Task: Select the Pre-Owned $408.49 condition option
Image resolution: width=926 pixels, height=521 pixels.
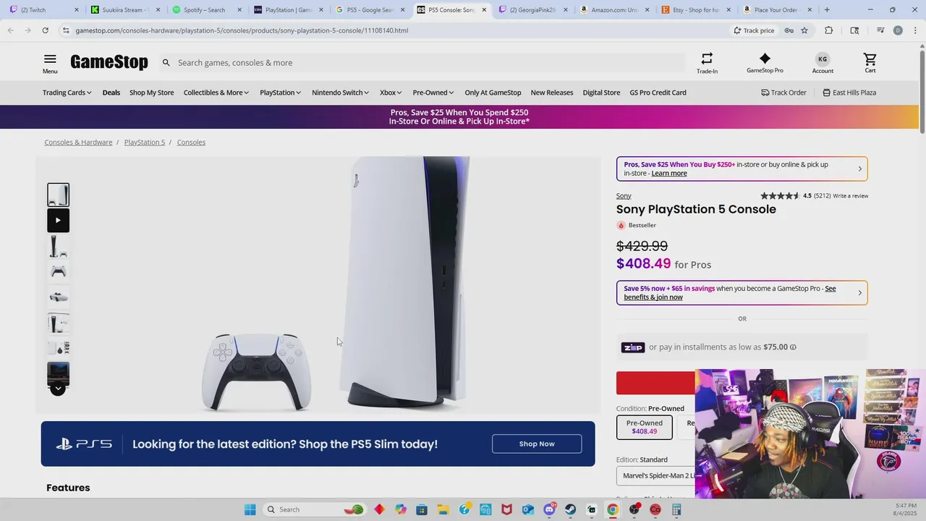Action: point(644,427)
